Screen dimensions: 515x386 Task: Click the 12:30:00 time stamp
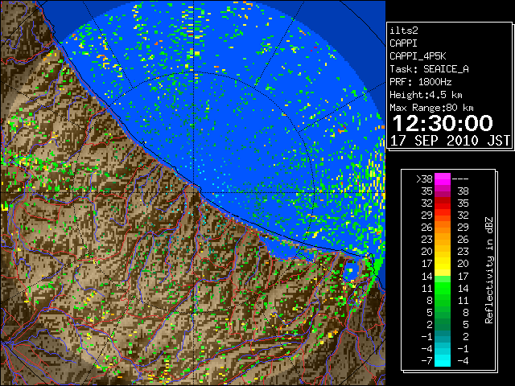[x=443, y=123]
